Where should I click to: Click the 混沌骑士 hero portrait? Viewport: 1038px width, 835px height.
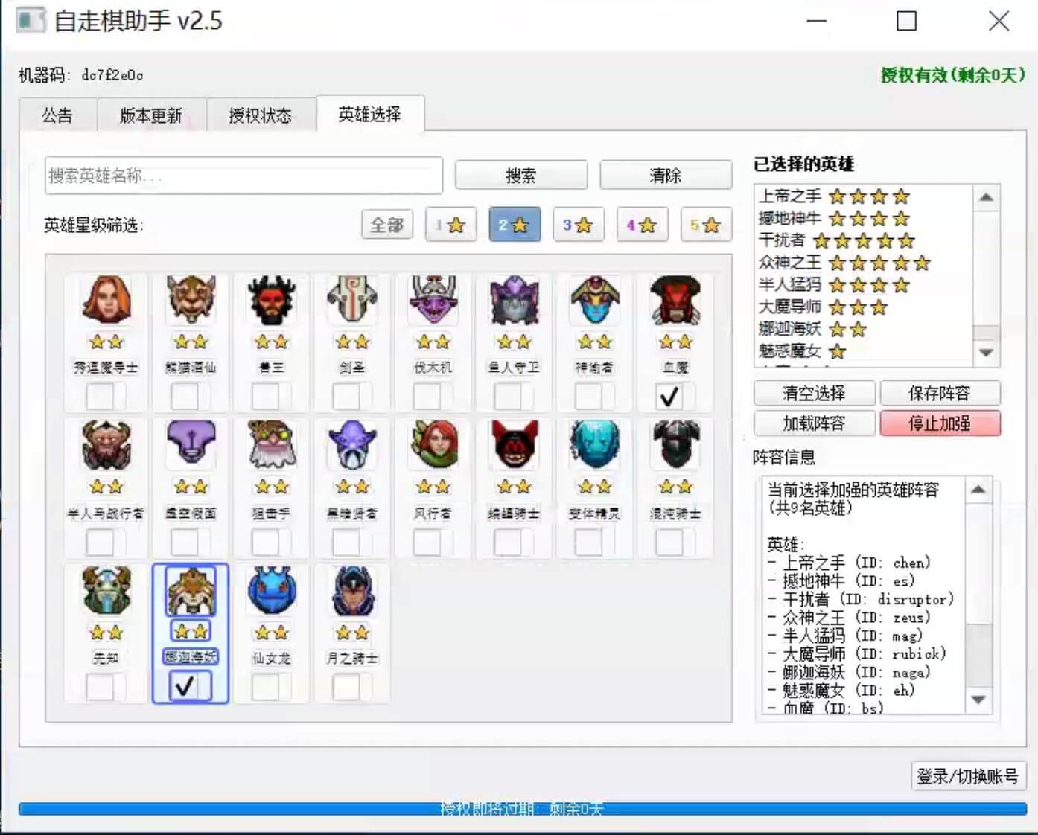click(x=675, y=445)
